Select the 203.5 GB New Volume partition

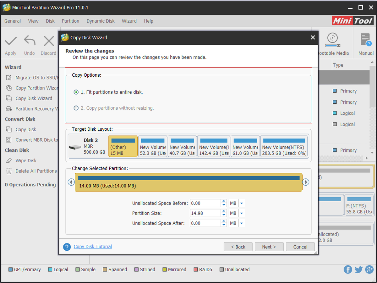(284, 146)
